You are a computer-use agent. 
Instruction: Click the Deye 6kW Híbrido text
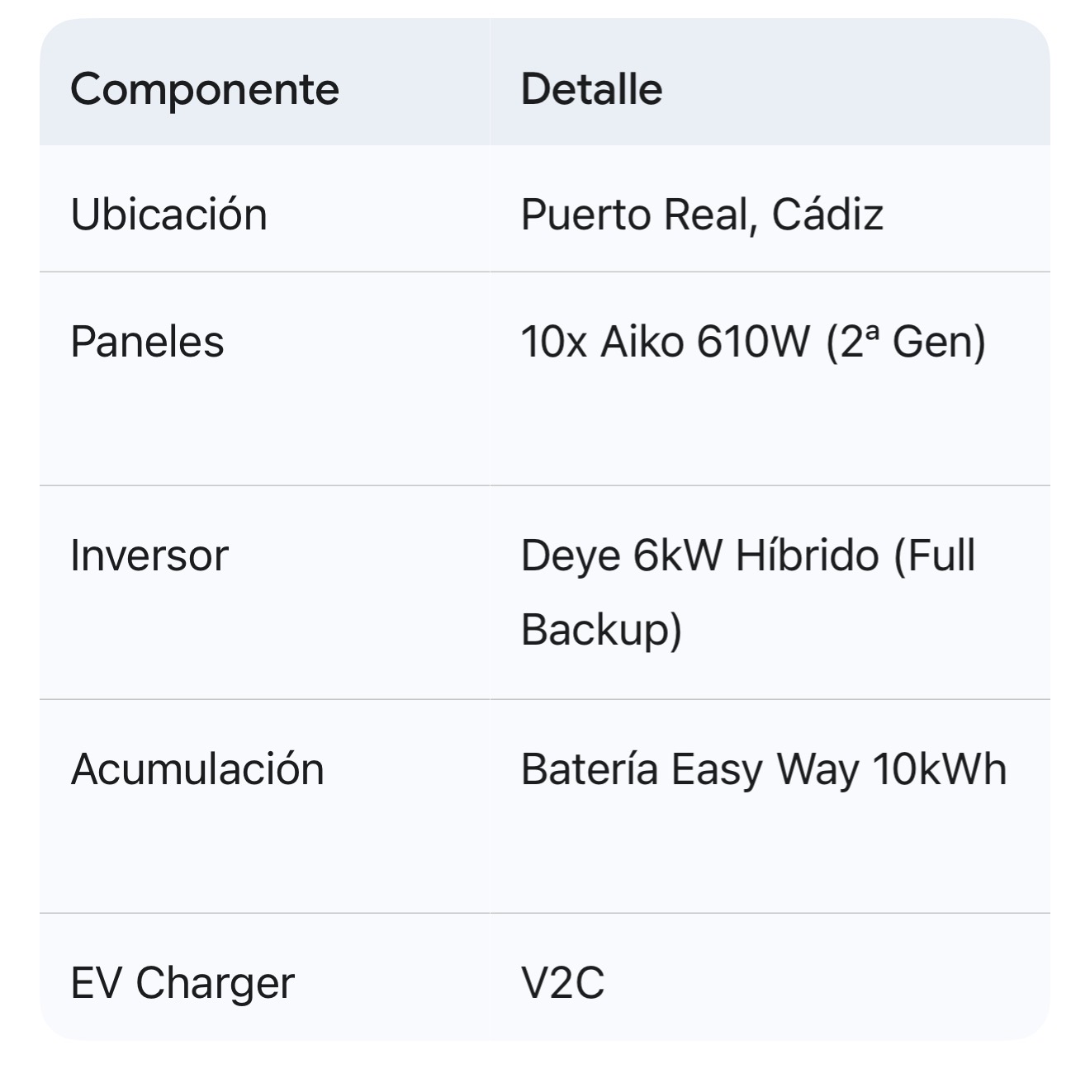pyautogui.click(x=700, y=555)
